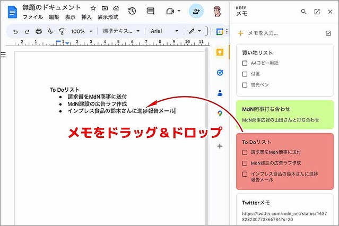The image size is (339, 226).
Task: Get add-ons with the plus icon
Action: 220,146
